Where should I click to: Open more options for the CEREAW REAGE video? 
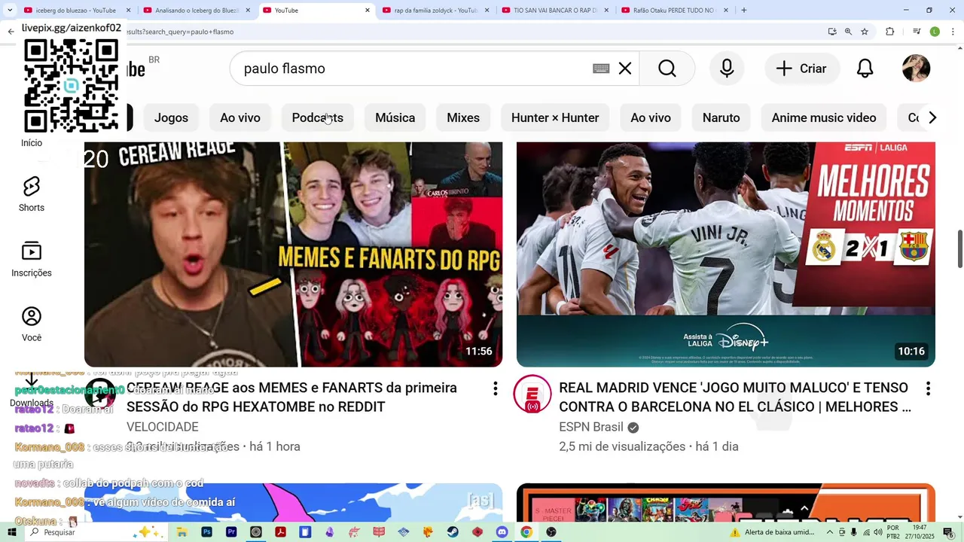[x=495, y=388]
